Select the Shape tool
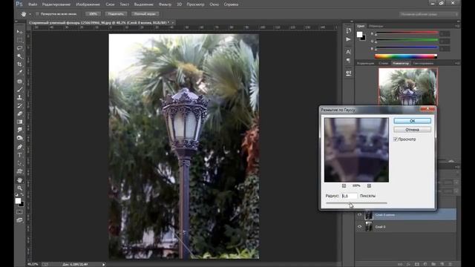 tap(20, 171)
